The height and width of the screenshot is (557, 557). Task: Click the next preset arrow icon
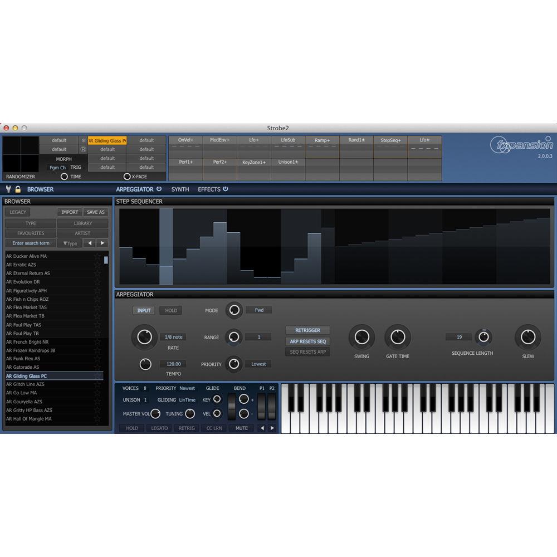coord(102,243)
